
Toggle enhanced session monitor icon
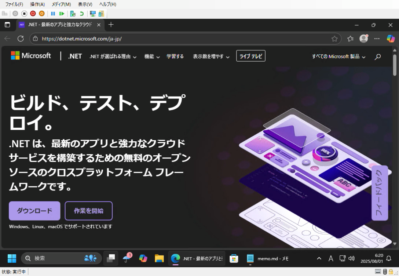coord(93,14)
